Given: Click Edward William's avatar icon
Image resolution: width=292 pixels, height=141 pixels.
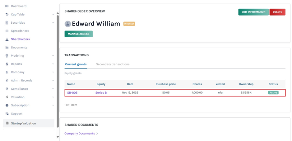Looking at the screenshot, I should pyautogui.click(x=67, y=24).
